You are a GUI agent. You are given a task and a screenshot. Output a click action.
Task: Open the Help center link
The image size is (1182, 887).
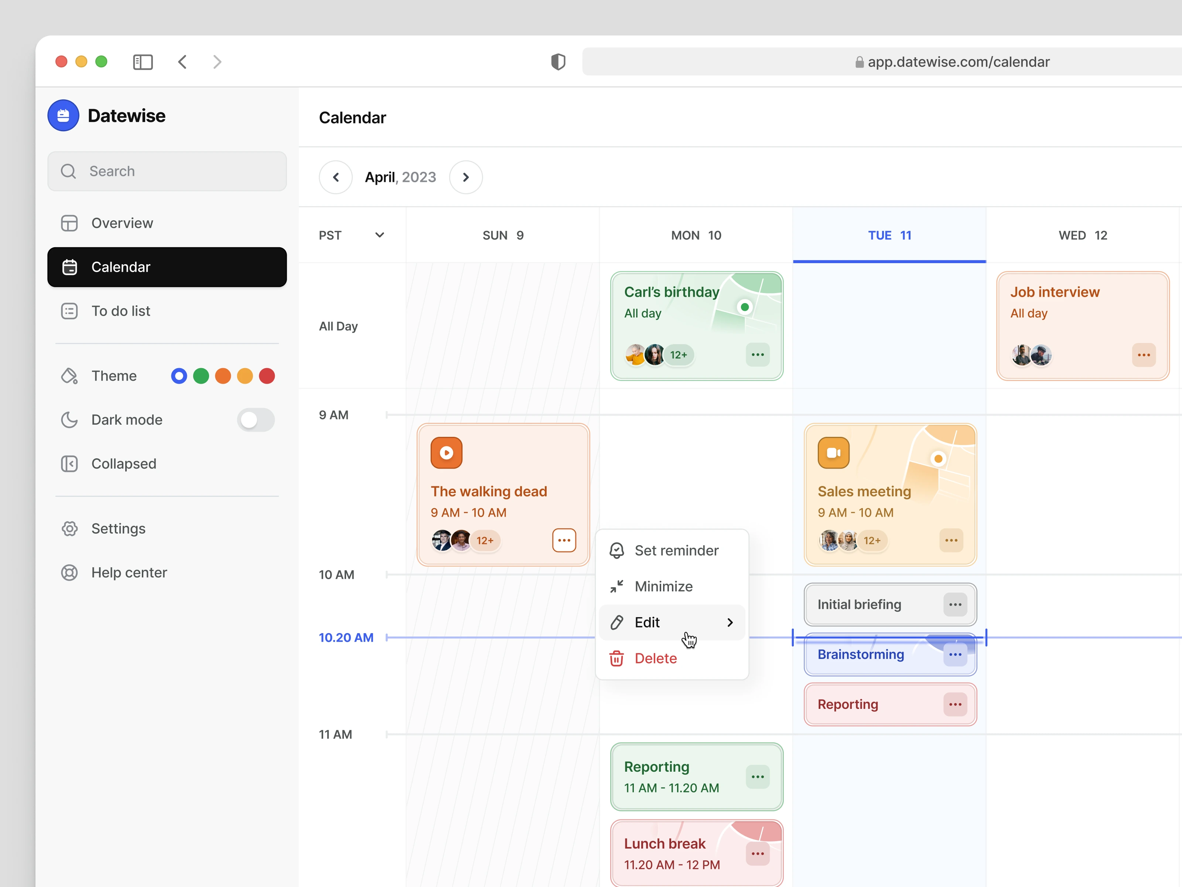tap(129, 572)
